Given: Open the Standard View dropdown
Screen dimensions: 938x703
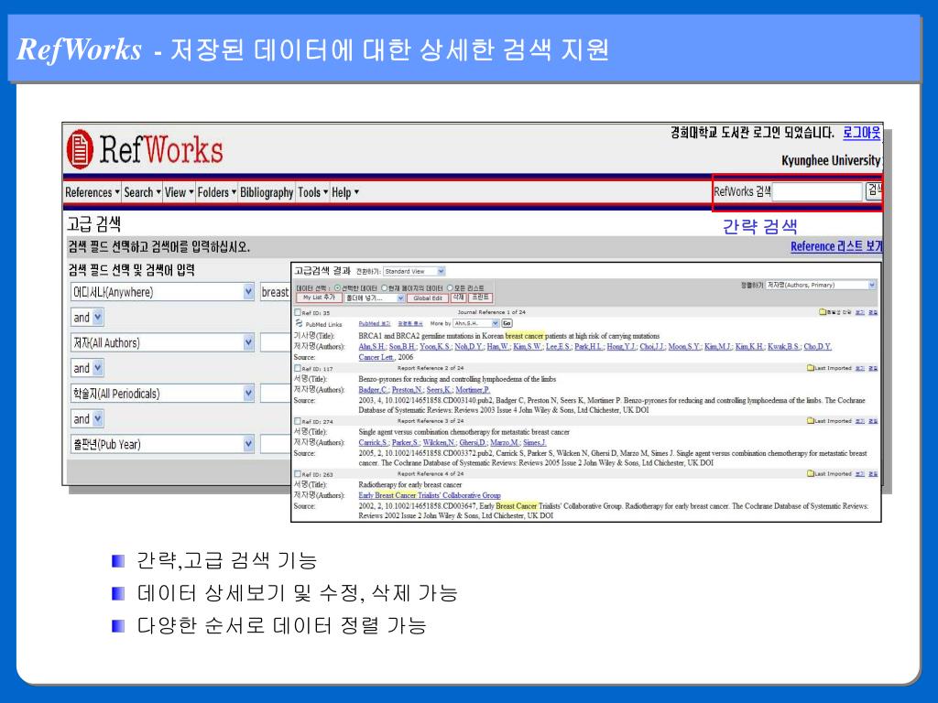Looking at the screenshot, I should (414, 271).
